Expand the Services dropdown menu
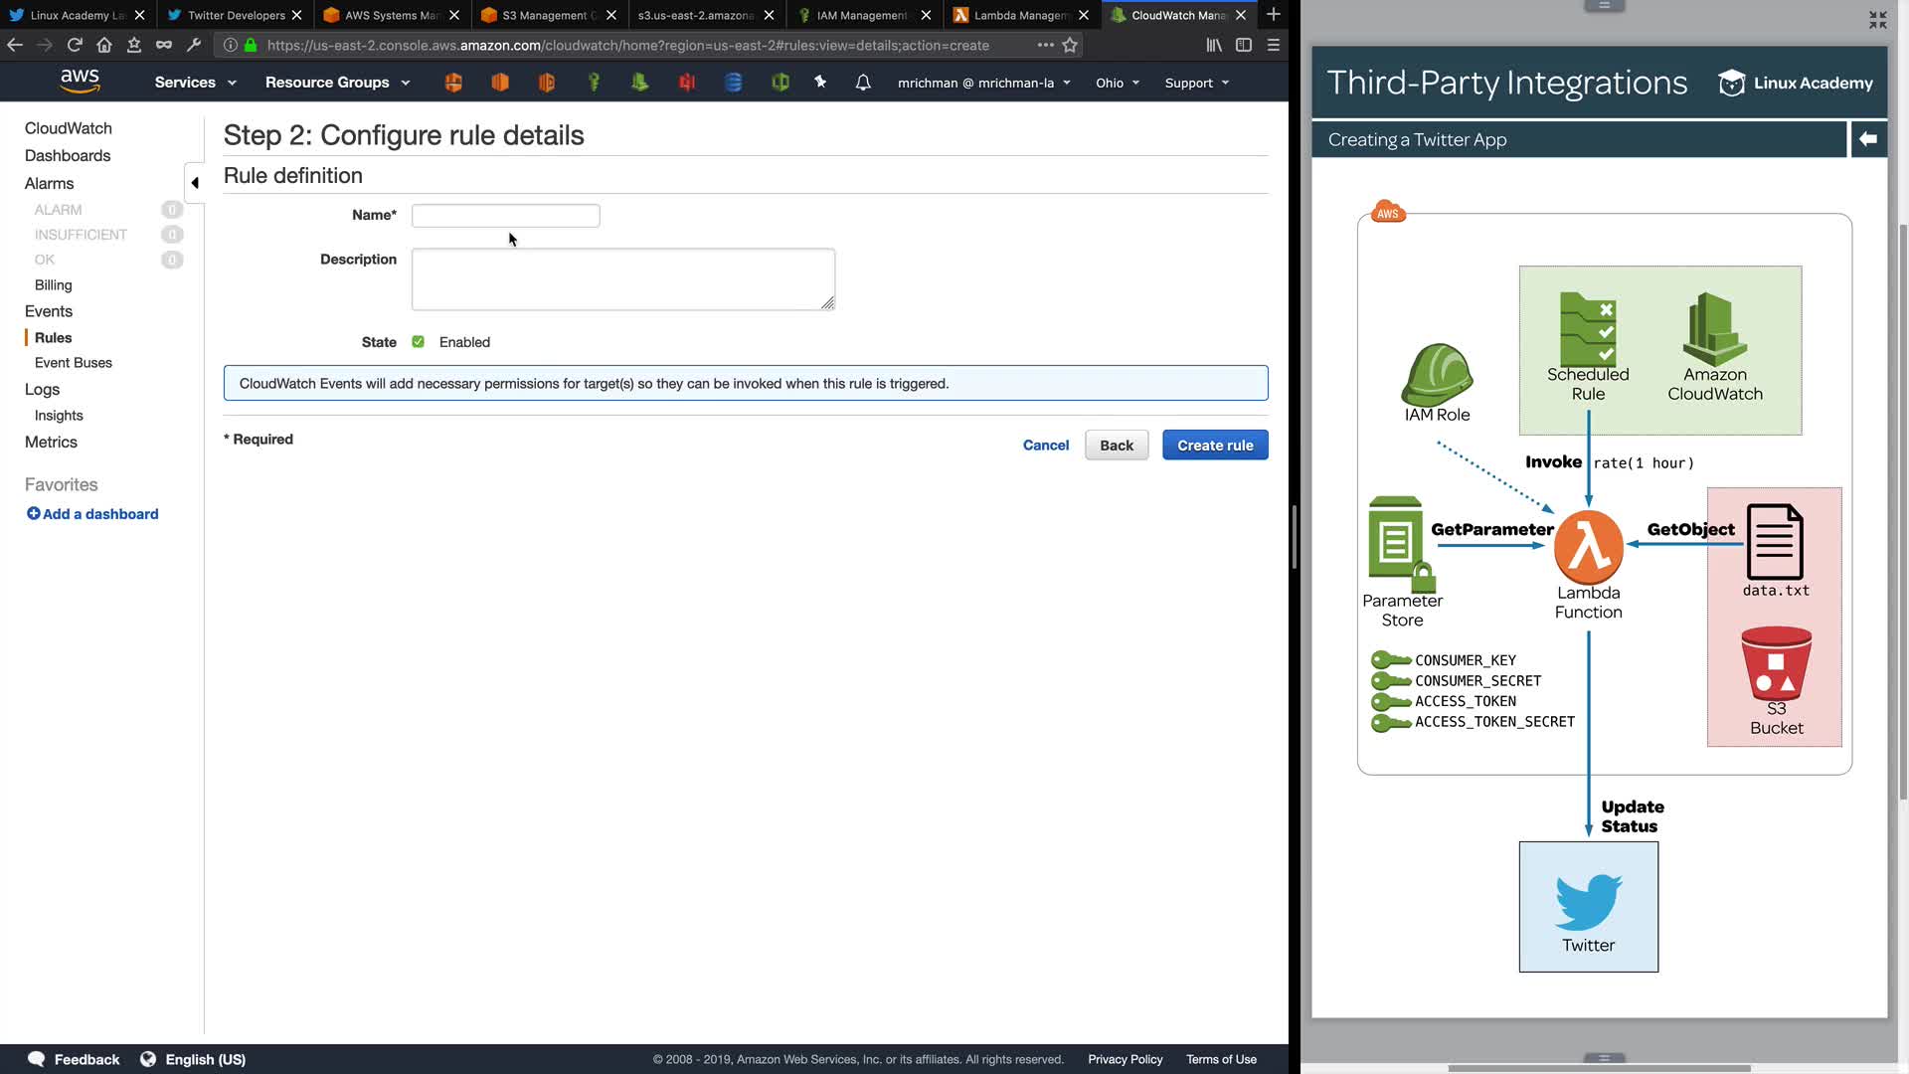 point(195,83)
